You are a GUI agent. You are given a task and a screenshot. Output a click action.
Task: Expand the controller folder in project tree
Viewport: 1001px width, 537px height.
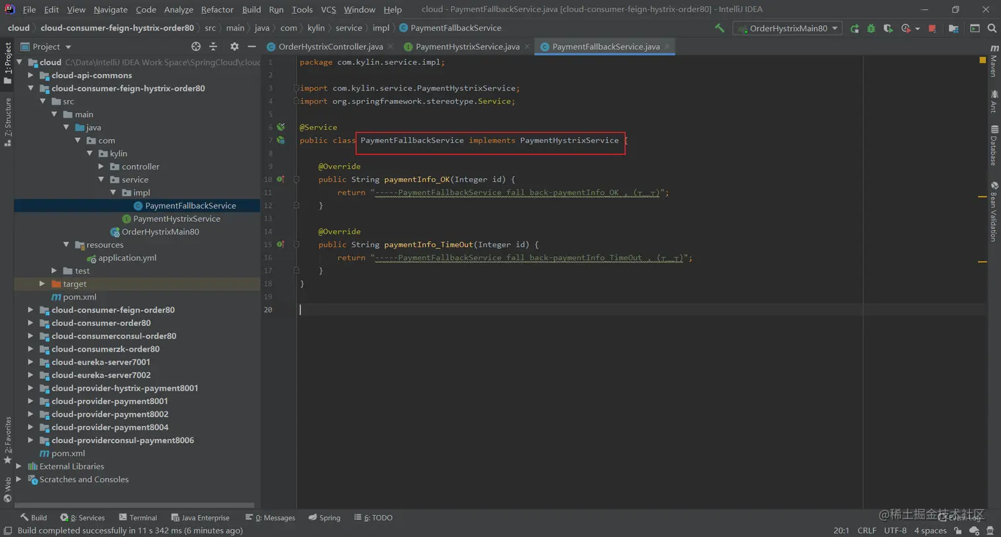(101, 167)
